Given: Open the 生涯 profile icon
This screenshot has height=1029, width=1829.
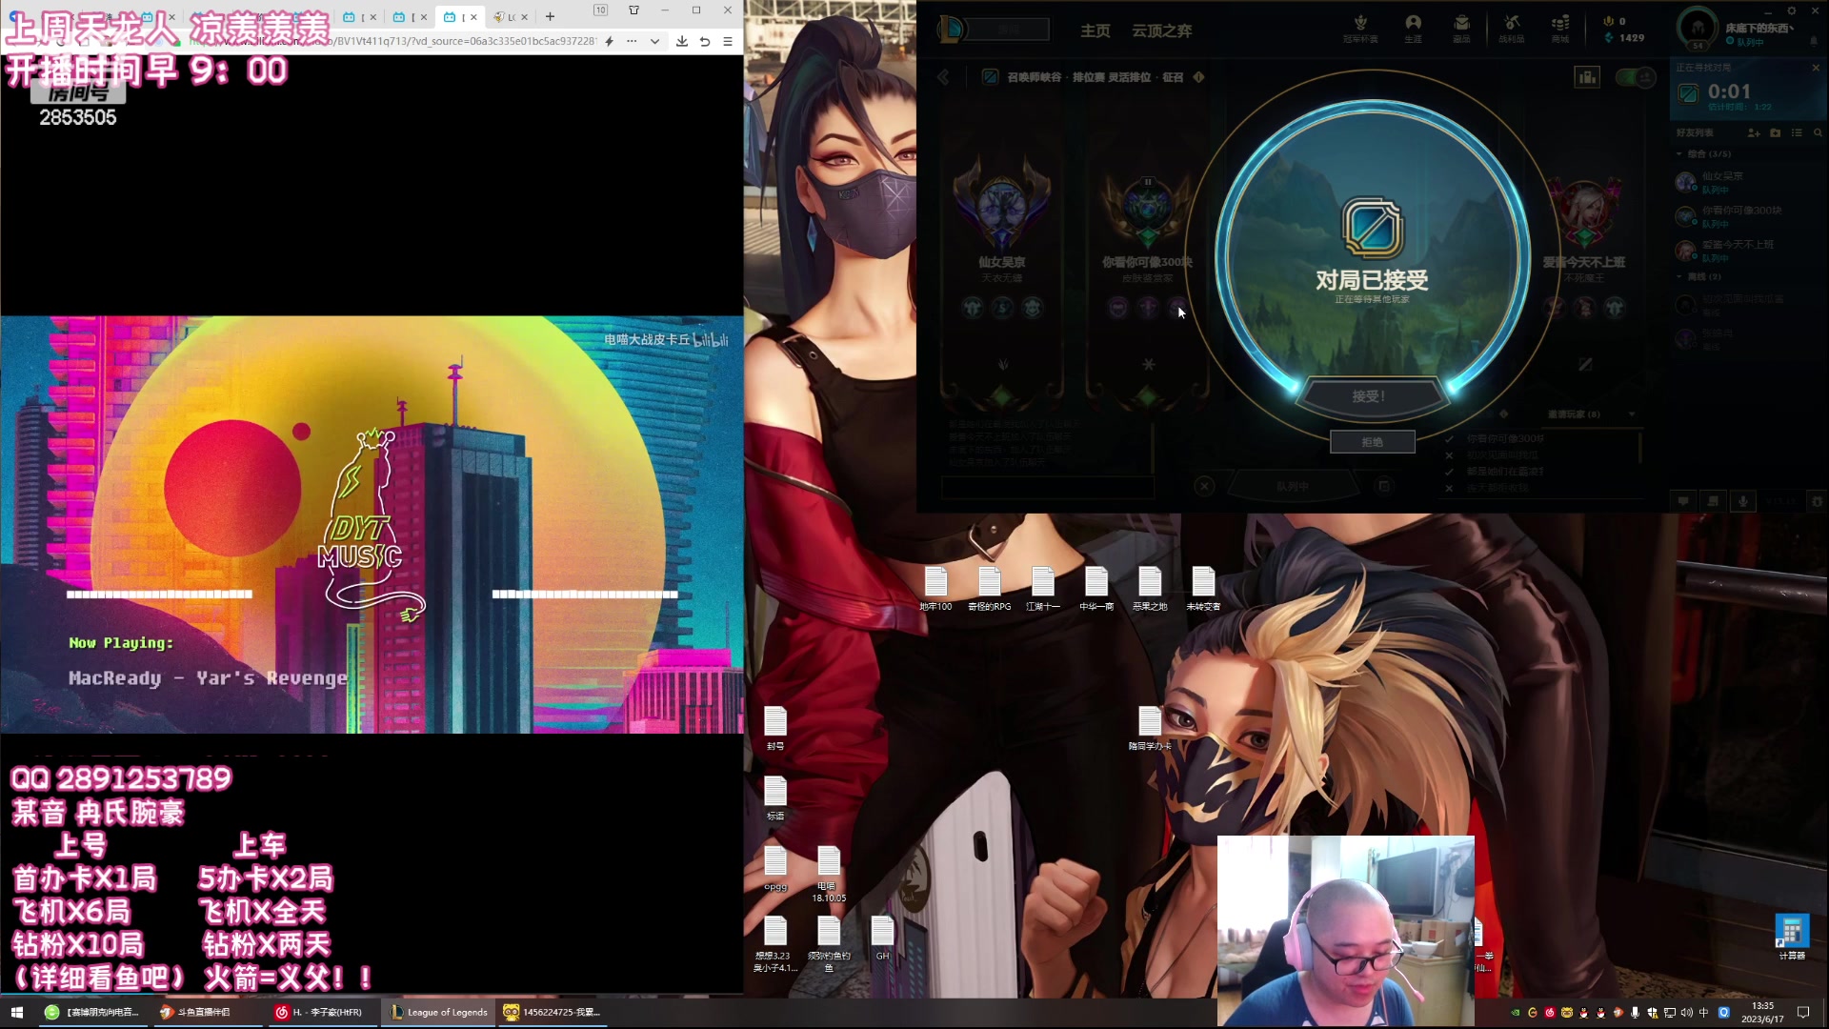Looking at the screenshot, I should [x=1413, y=29].
